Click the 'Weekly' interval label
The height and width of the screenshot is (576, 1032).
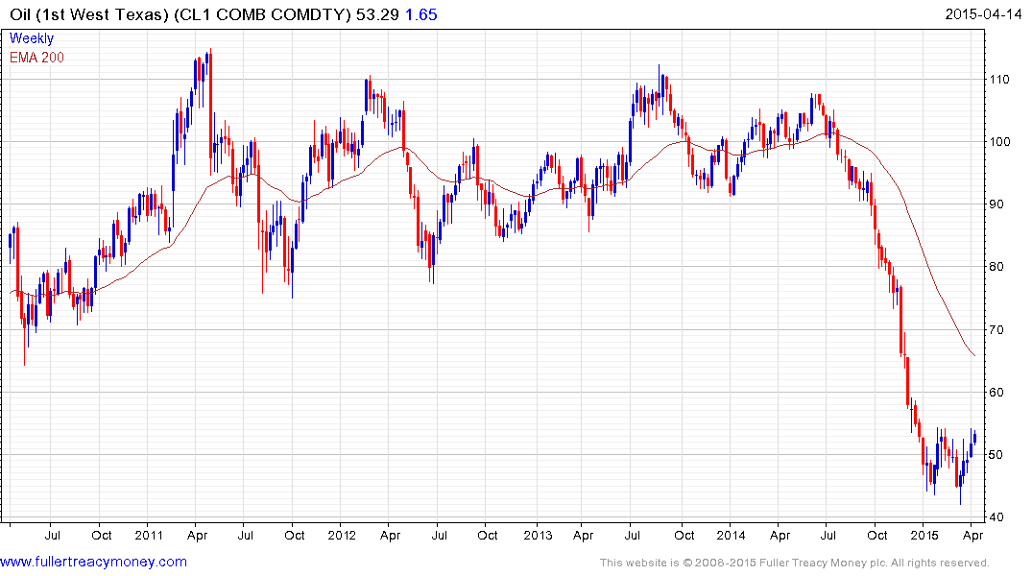(x=32, y=38)
